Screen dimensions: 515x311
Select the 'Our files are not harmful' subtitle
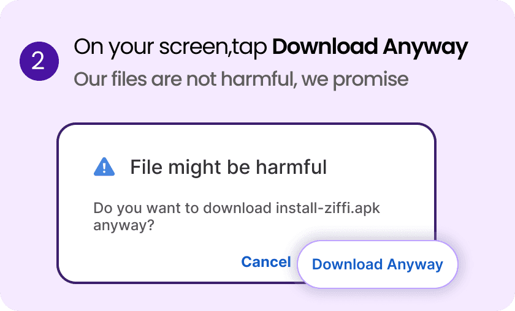click(185, 80)
